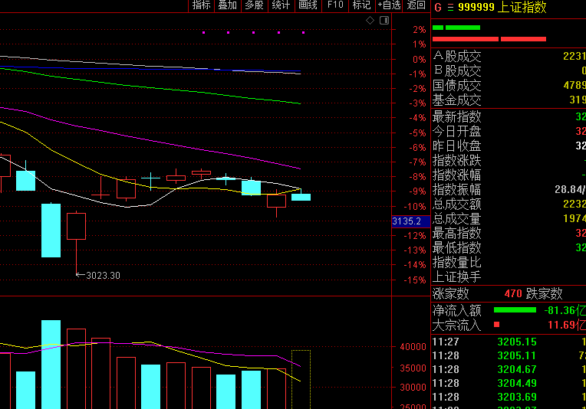Open the 统计 statistics tool

pyautogui.click(x=281, y=5)
